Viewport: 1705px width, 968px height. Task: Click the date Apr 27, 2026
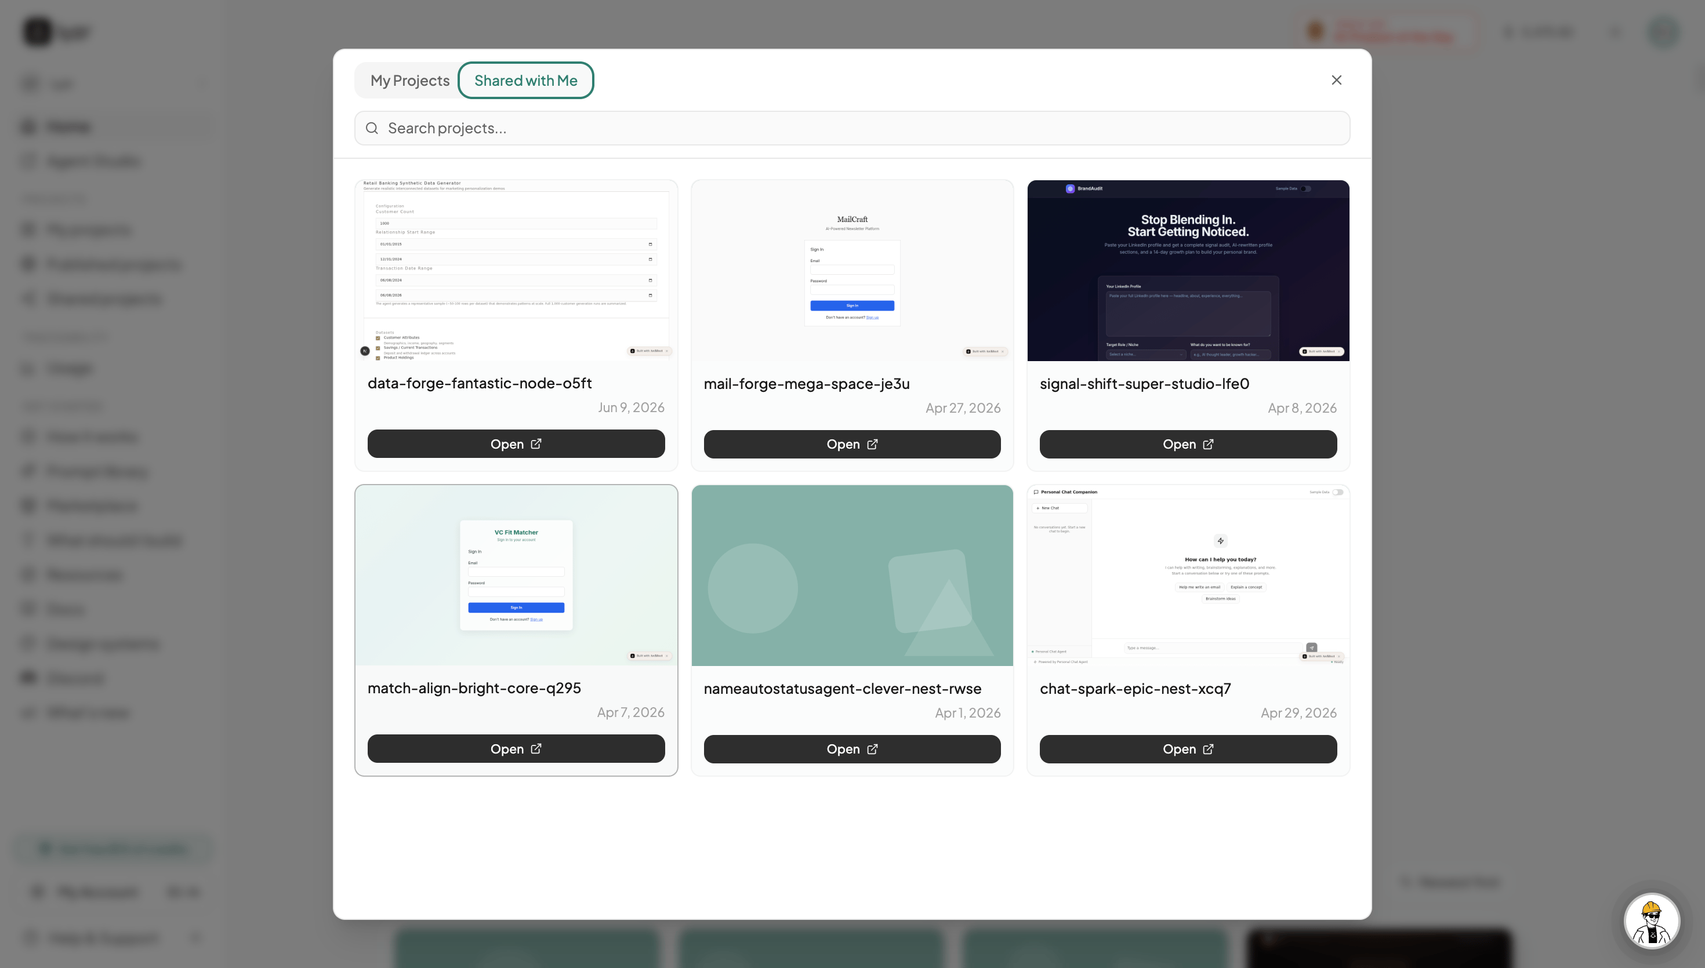pos(963,408)
